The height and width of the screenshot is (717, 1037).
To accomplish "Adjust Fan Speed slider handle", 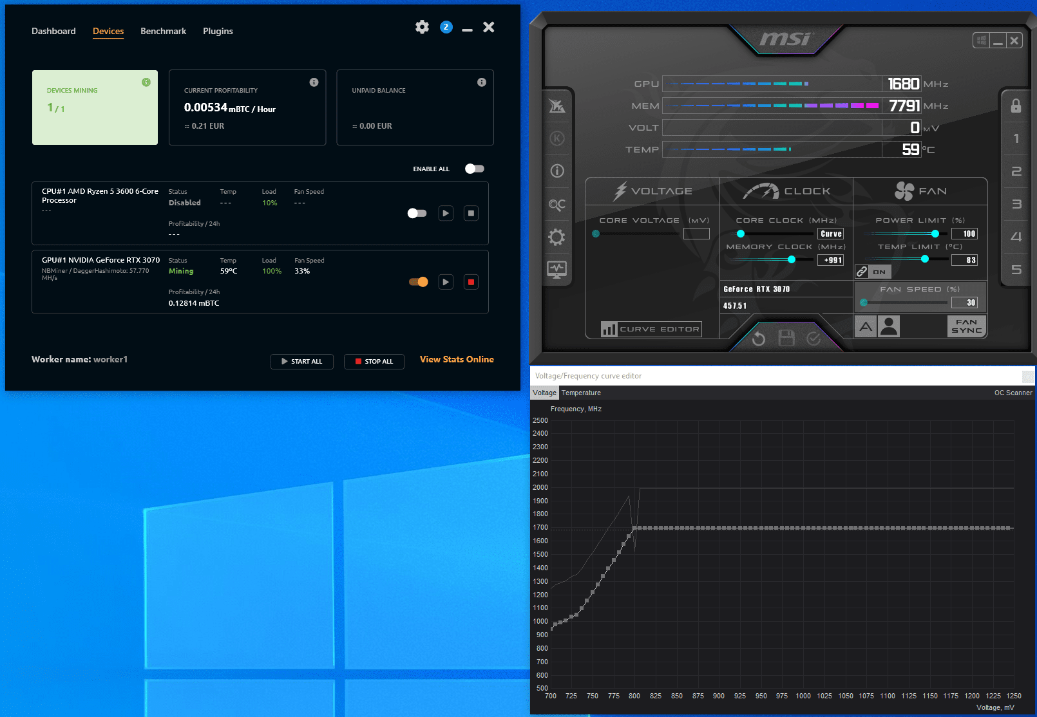I will [x=864, y=303].
